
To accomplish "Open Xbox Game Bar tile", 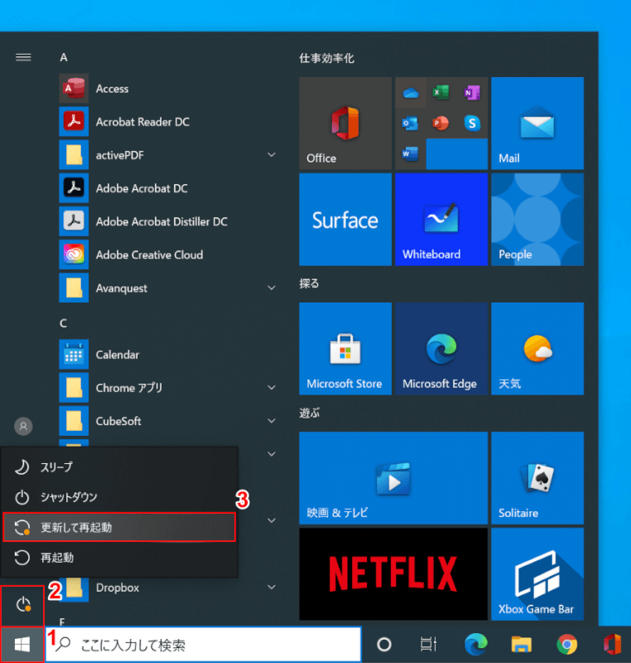I will 537,574.
